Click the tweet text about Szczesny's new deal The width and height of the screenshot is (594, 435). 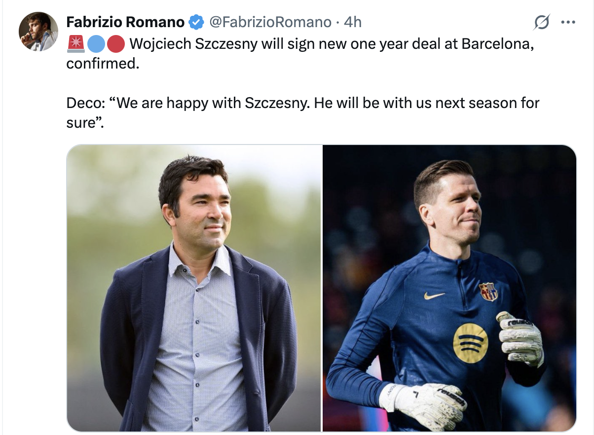tap(300, 54)
